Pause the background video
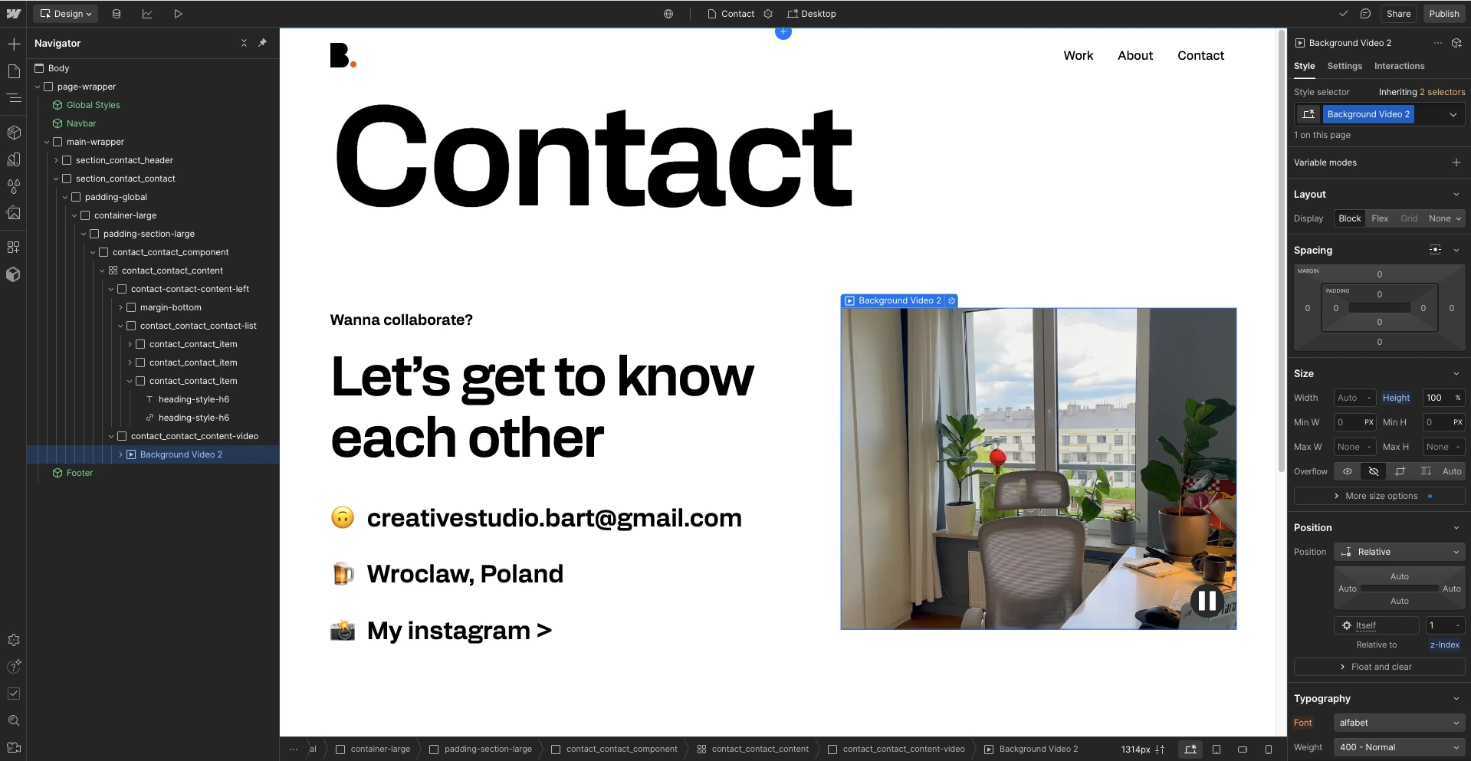The height and width of the screenshot is (761, 1471). (x=1207, y=601)
